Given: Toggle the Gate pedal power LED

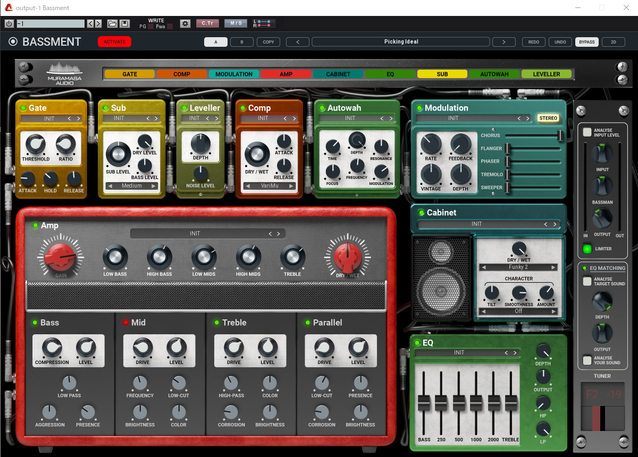Looking at the screenshot, I should (x=23, y=108).
